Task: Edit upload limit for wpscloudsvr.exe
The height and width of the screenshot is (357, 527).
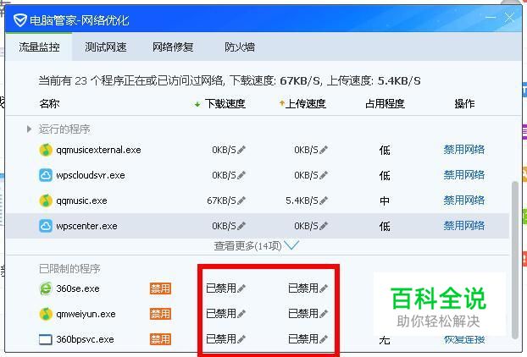Action: [x=324, y=175]
